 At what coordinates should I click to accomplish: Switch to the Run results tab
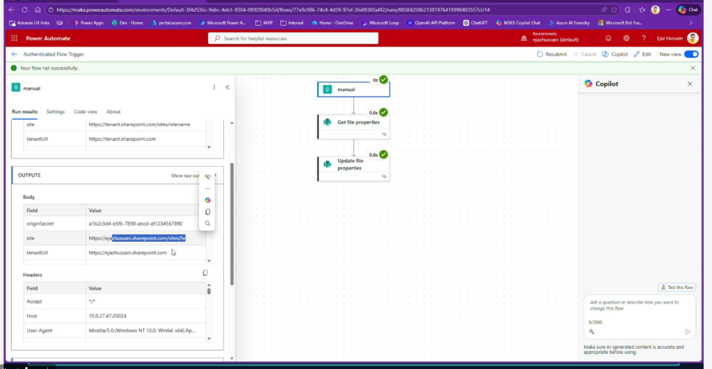pyautogui.click(x=24, y=112)
